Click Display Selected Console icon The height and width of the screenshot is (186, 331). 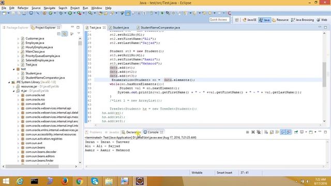tap(303, 132)
